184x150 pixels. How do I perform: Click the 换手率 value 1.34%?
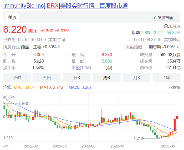[38, 68]
